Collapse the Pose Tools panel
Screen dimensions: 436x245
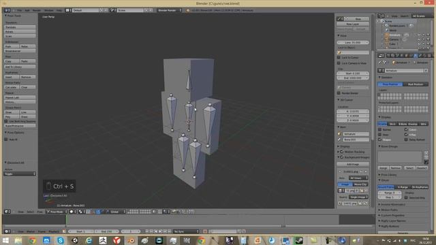click(x=5, y=16)
